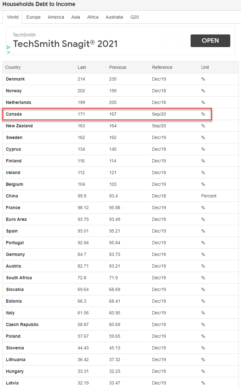241x387 pixels.
Task: Click the TechSmith Snagit 2021 ad title
Action: (x=65, y=44)
